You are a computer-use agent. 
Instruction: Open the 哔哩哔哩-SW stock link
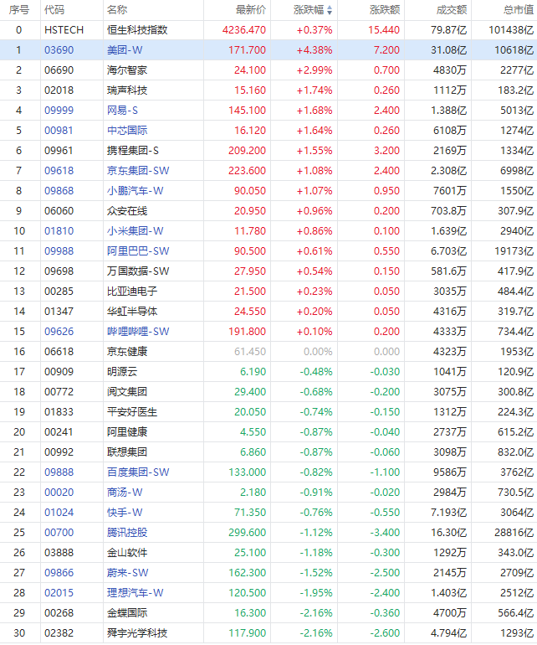click(138, 332)
